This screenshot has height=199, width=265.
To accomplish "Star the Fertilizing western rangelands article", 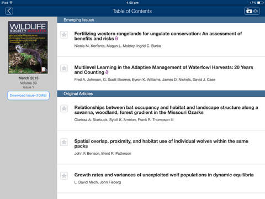I will point(64,35).
